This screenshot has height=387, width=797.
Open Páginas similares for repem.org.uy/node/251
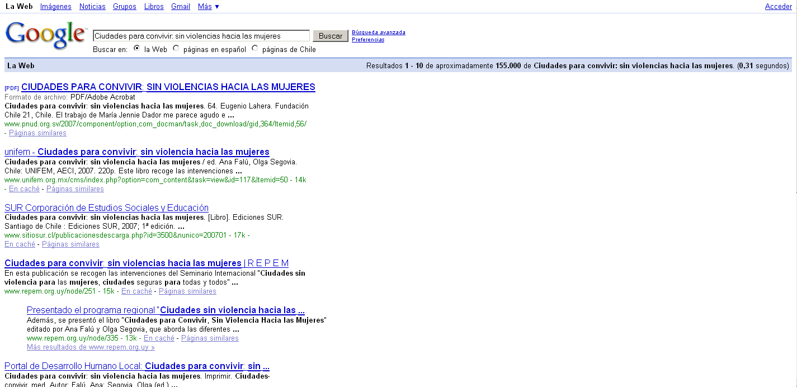[x=187, y=291]
